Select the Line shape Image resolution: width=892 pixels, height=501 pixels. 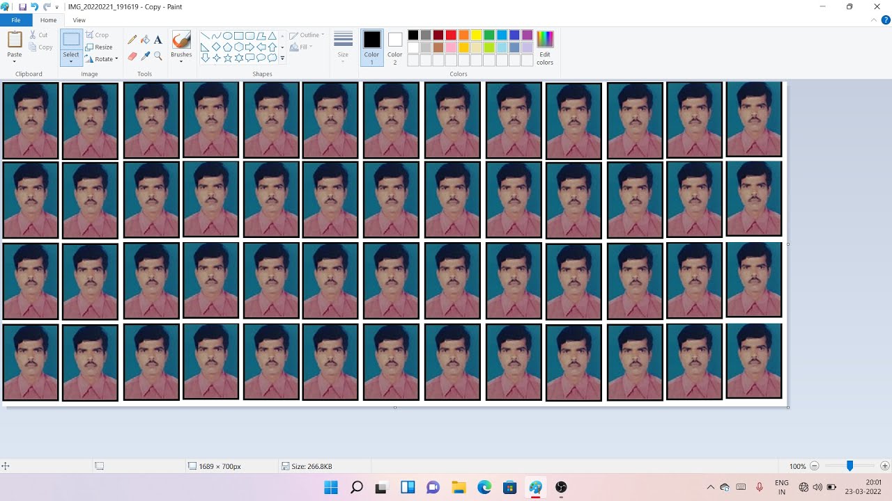(205, 35)
